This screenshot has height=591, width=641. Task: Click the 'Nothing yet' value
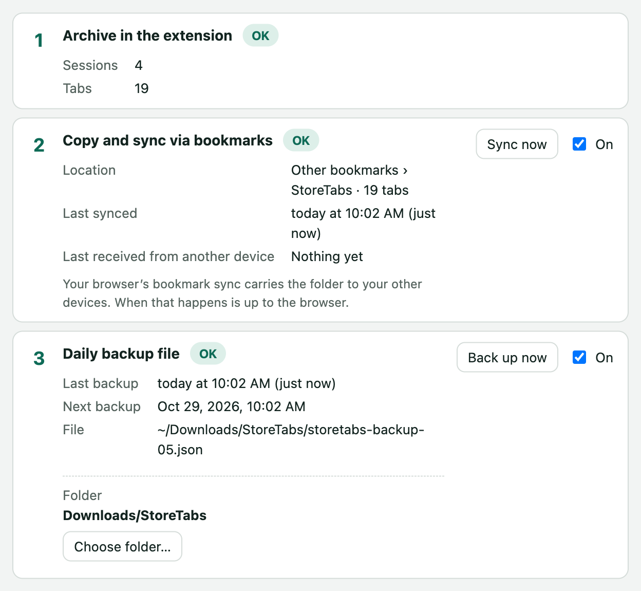(327, 256)
